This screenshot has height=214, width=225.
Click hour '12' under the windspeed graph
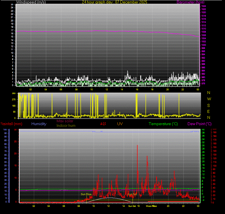(107, 89)
